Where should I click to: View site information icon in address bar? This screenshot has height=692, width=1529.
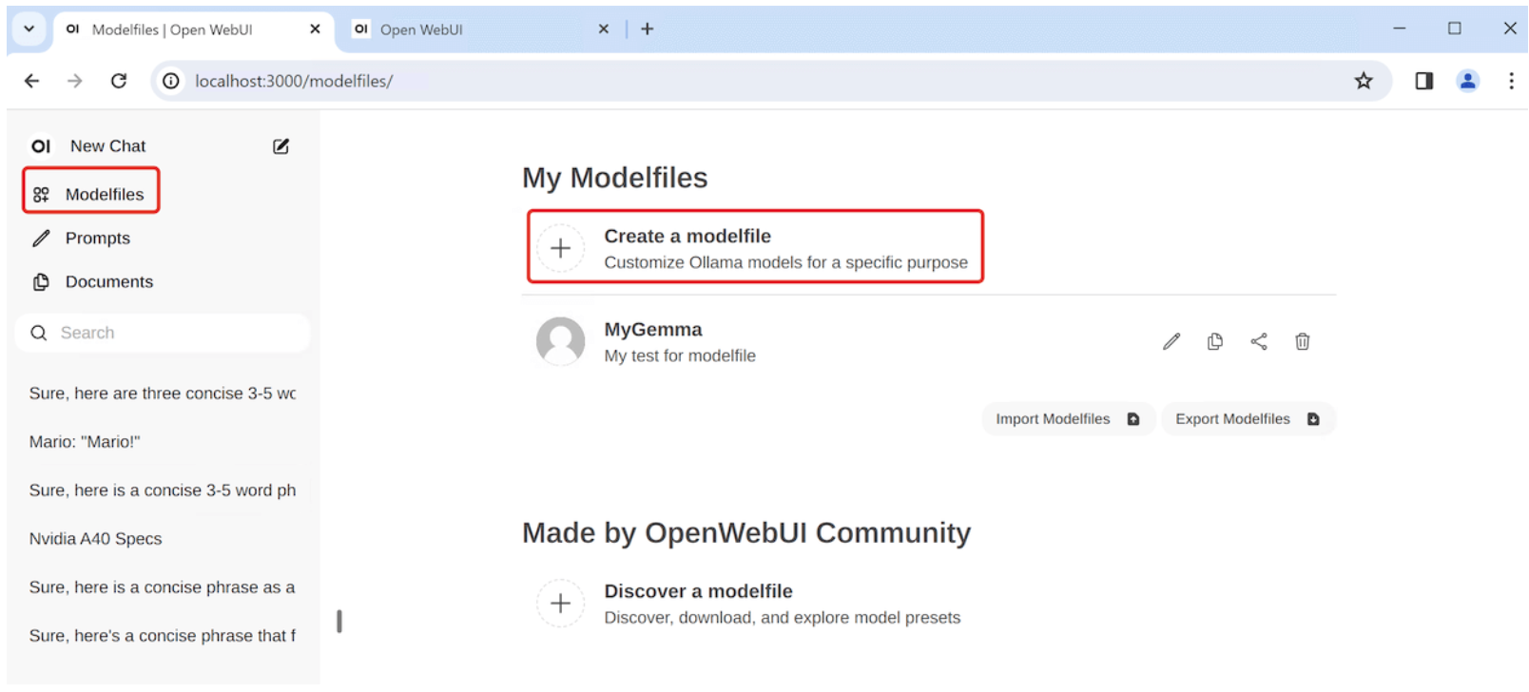click(x=171, y=81)
